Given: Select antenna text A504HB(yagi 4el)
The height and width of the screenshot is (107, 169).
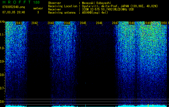Looking at the screenshot, I should point(95,13).
